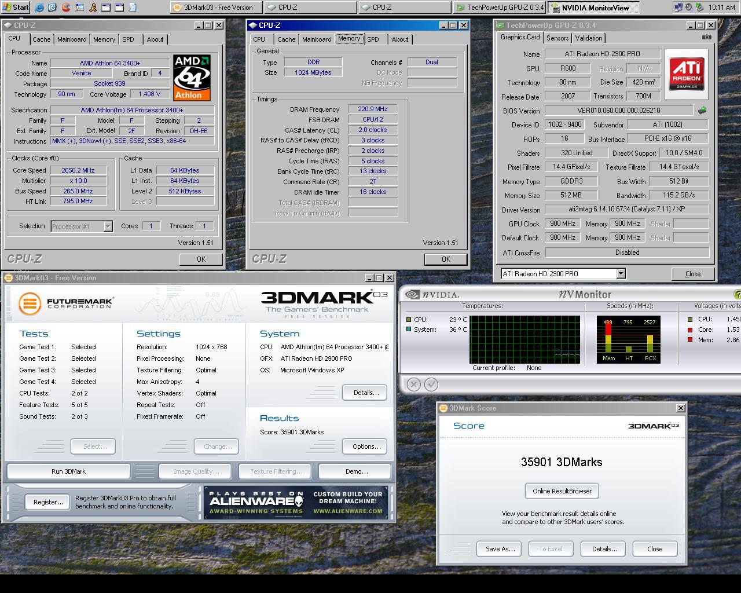Click the BIOS Version field in GPU-Z

coord(618,110)
